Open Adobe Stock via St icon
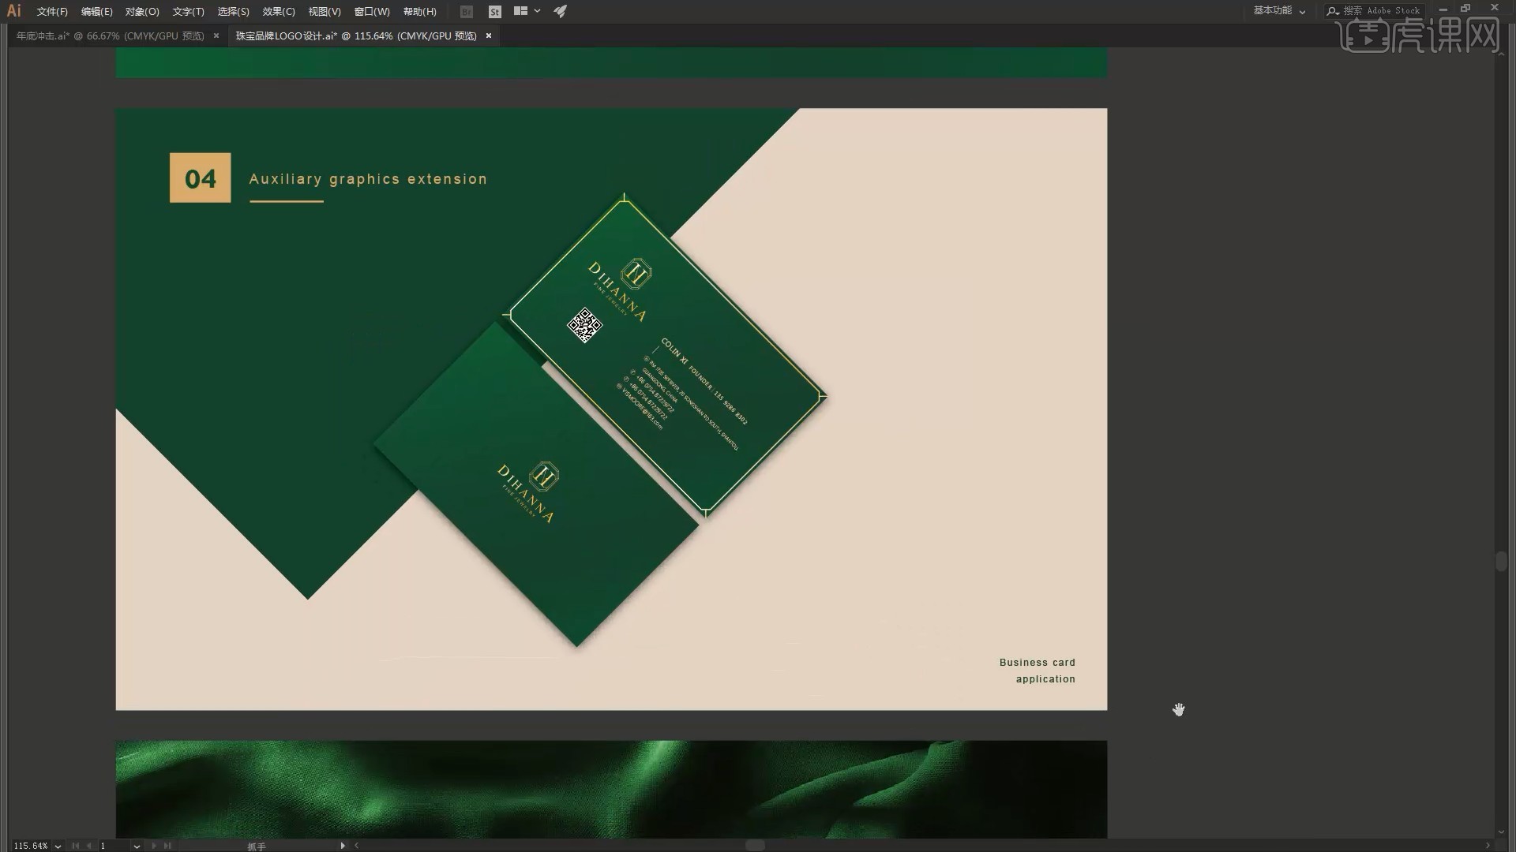 [495, 12]
